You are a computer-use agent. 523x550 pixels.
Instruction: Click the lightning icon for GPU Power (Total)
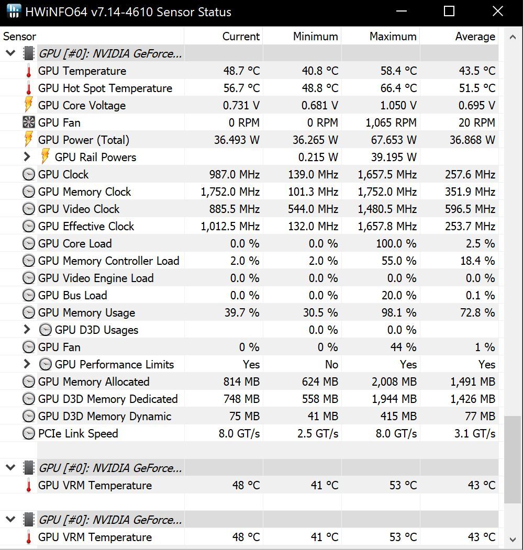click(x=29, y=140)
